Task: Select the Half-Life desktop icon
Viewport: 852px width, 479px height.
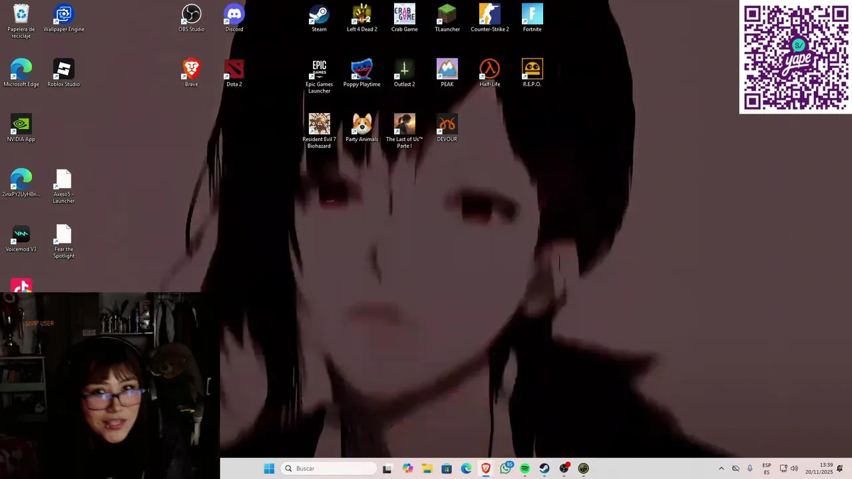Action: pos(490,73)
